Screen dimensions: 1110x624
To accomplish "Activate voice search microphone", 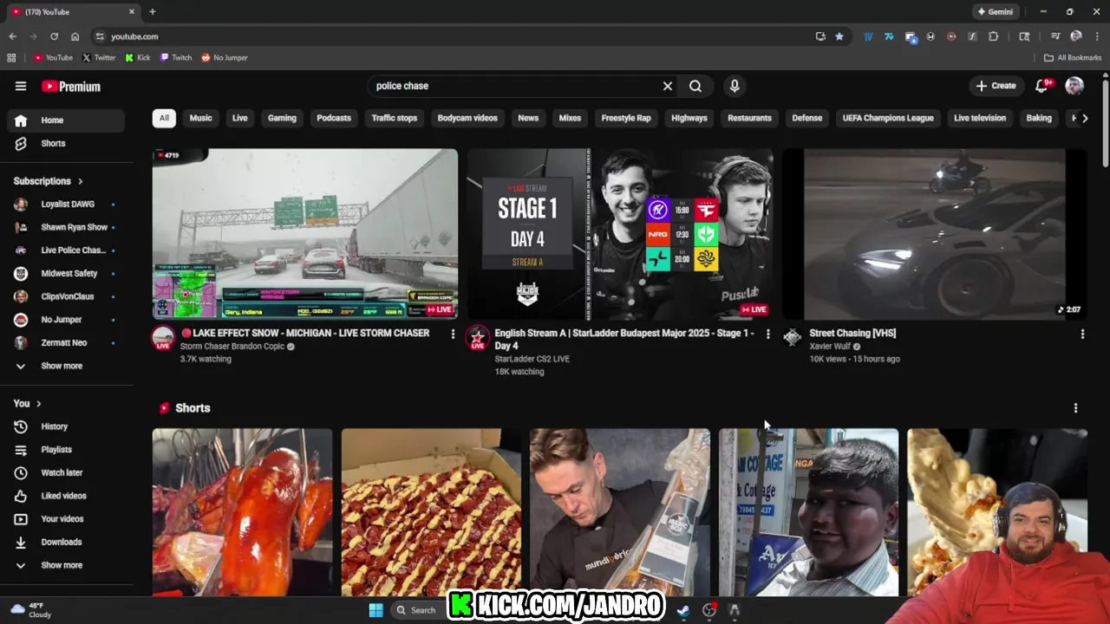I will [735, 86].
